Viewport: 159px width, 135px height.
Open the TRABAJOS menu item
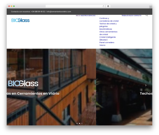125,16
